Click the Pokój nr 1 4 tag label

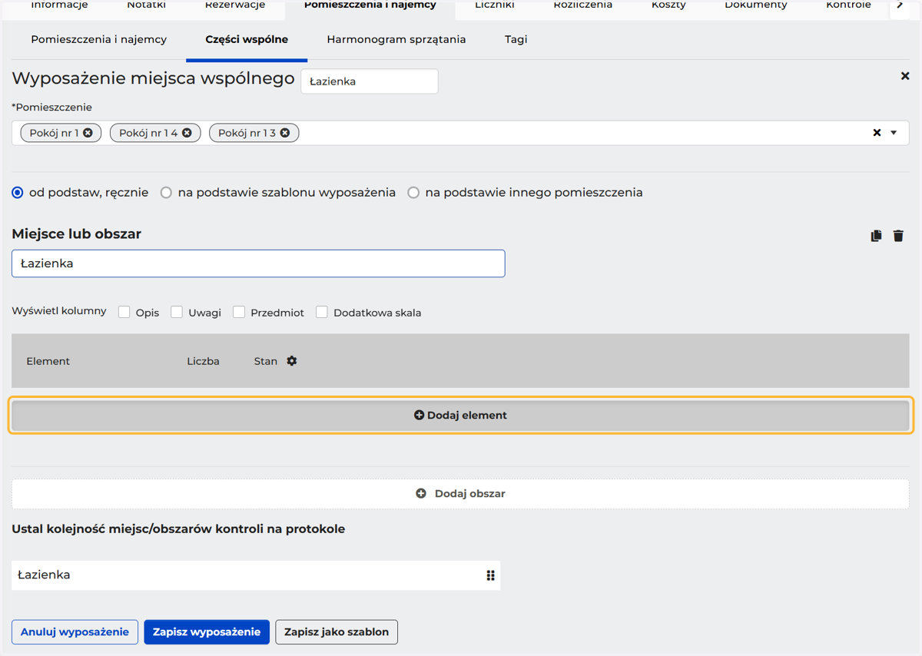(148, 133)
